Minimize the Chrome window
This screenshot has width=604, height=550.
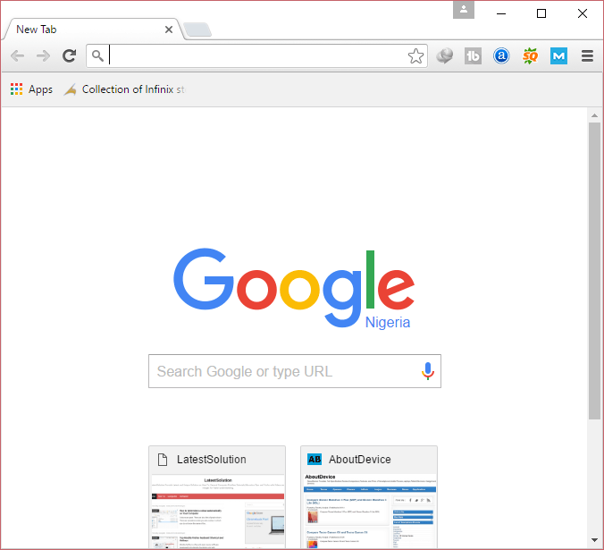(501, 13)
